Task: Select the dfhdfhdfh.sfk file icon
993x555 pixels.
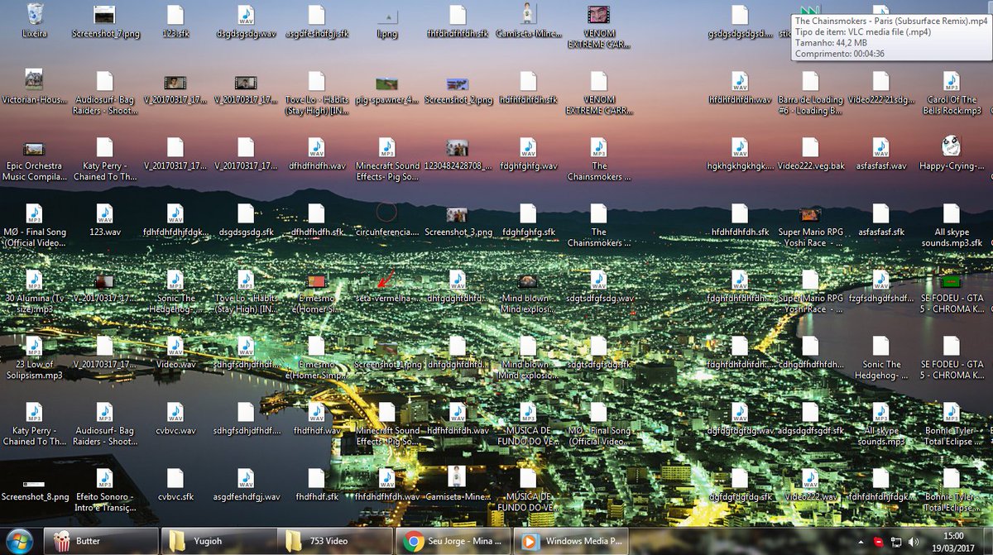Action: click(x=316, y=219)
